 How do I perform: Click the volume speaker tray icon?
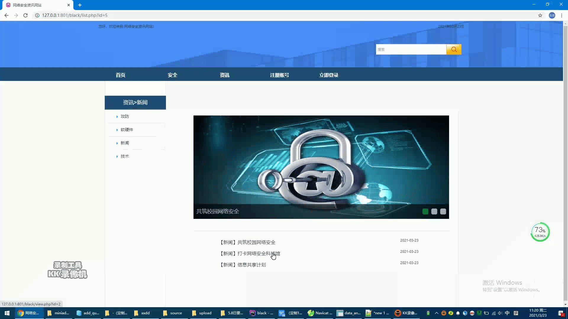pos(500,313)
